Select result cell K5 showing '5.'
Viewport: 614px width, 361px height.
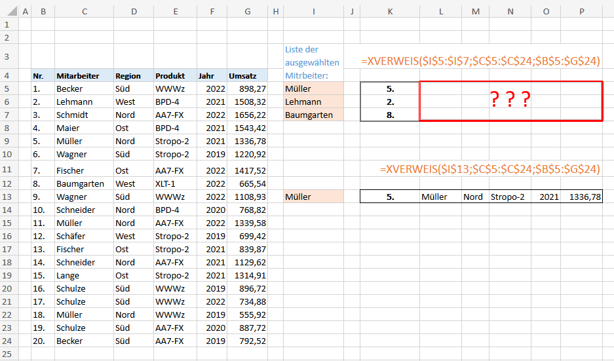[390, 89]
